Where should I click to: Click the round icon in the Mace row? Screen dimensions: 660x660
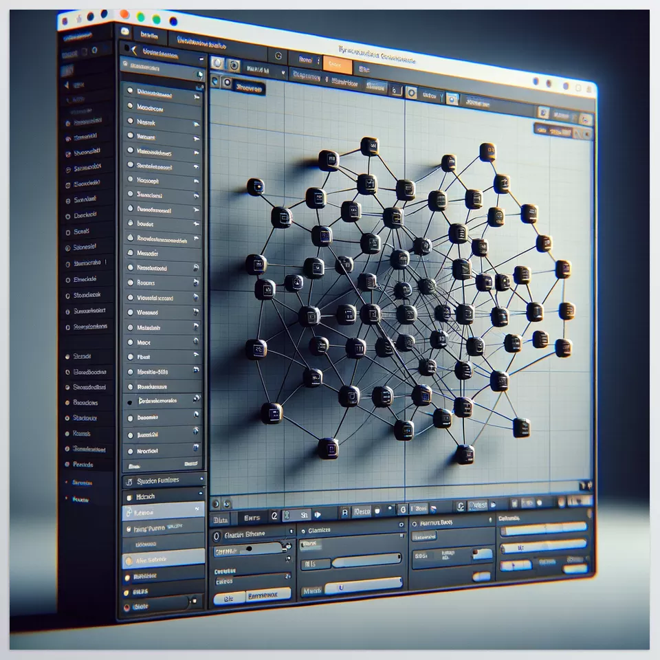pyautogui.click(x=196, y=341)
